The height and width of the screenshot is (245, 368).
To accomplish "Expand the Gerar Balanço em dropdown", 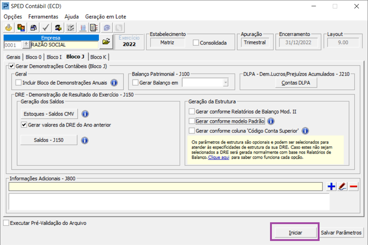I will click(x=225, y=83).
